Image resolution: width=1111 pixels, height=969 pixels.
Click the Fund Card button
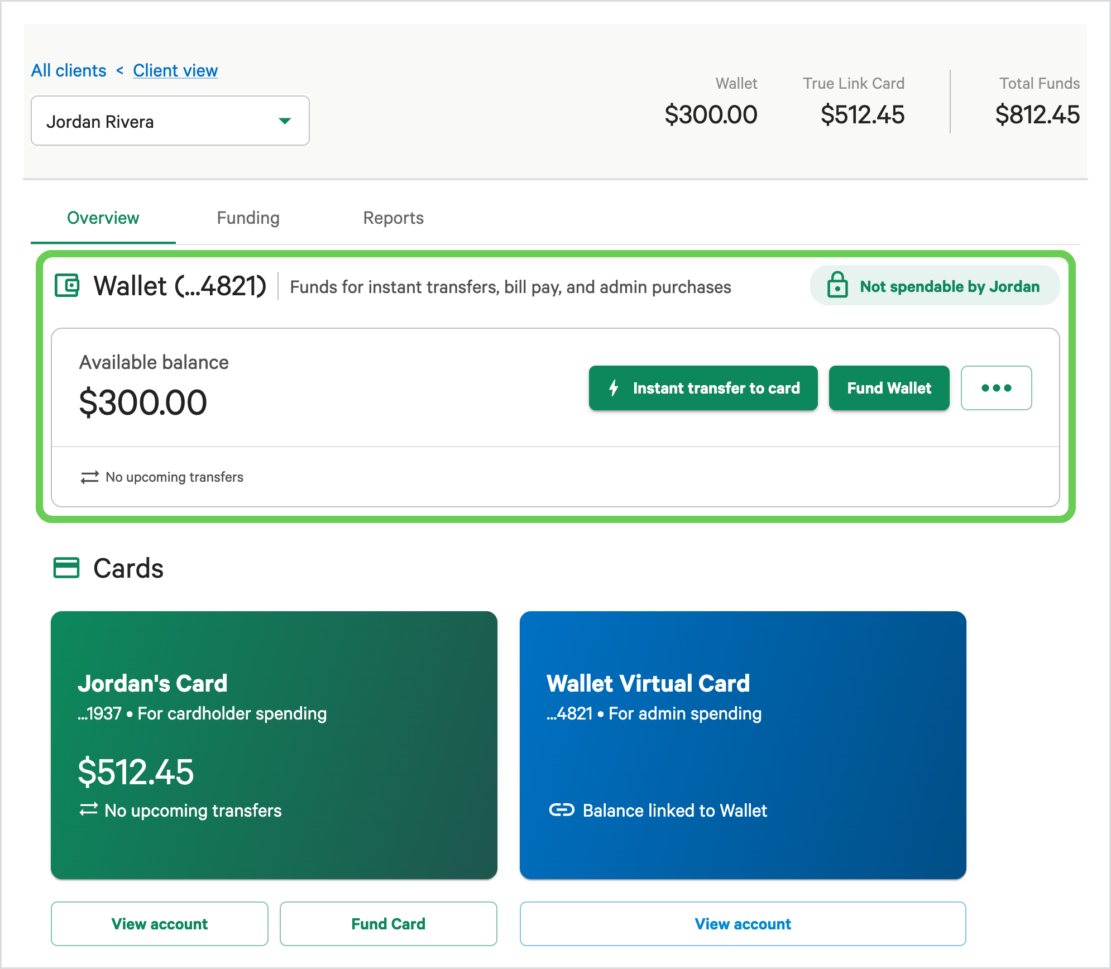pos(389,924)
